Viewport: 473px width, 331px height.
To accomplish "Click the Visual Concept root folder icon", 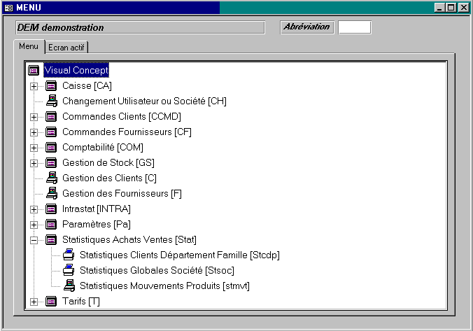I will pos(34,70).
